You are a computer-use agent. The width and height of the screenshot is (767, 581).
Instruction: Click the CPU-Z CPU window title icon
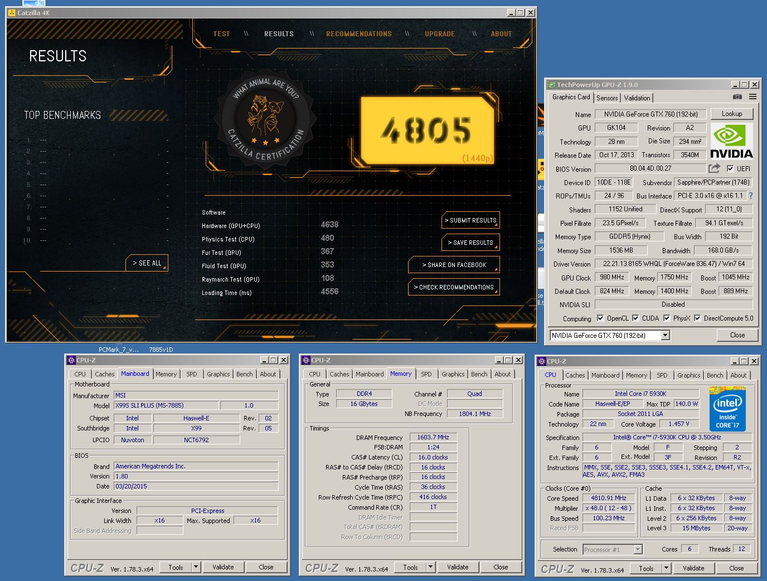pyautogui.click(x=542, y=361)
